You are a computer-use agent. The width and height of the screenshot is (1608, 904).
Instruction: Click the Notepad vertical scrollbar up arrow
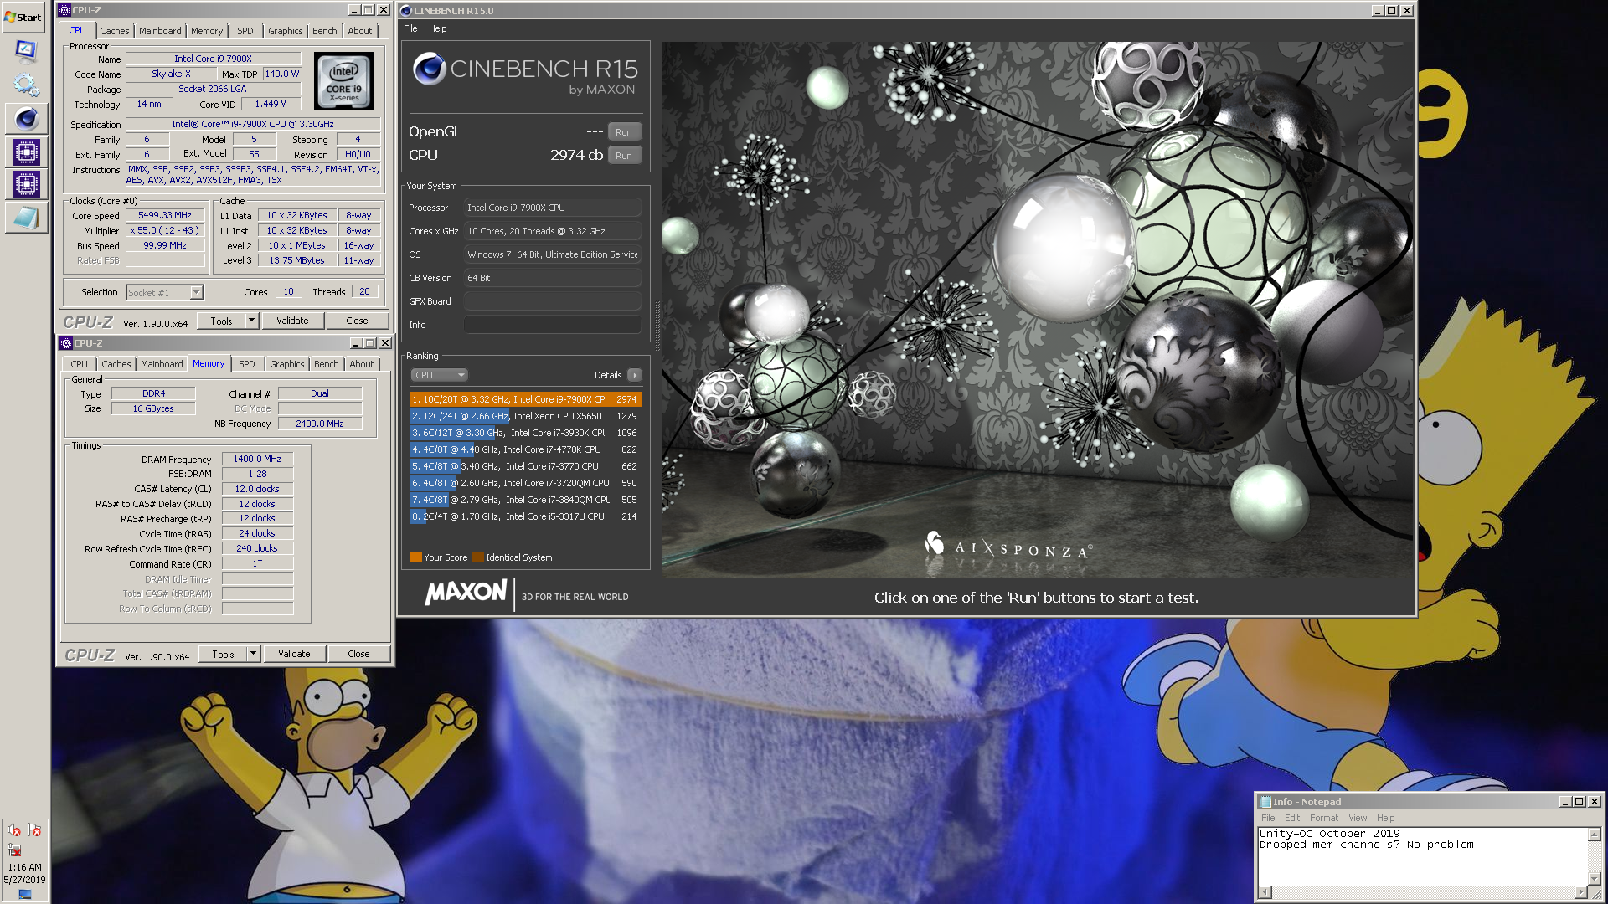point(1595,835)
